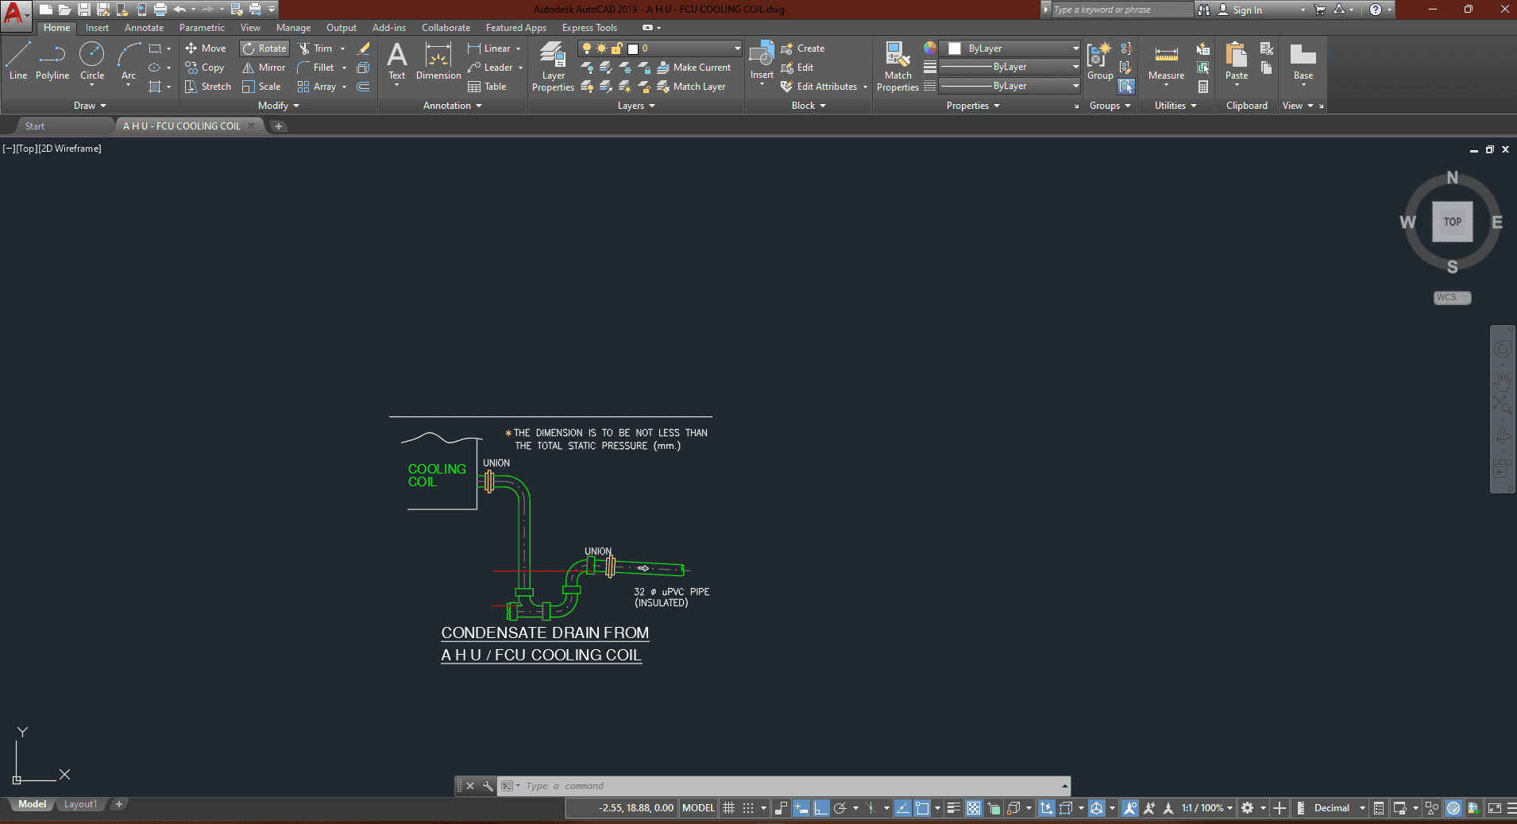Switch to the Layout1 tab

click(x=80, y=804)
